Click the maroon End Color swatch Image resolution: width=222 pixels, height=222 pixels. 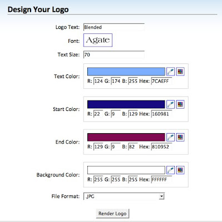[126, 137]
